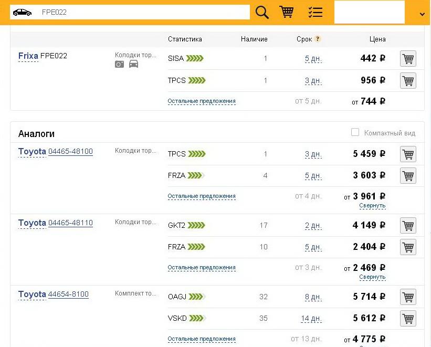Viewport: 431px width, 347px height.
Task: Add the 5 612 ₽ VSKD offer to cart
Action: [x=408, y=318]
